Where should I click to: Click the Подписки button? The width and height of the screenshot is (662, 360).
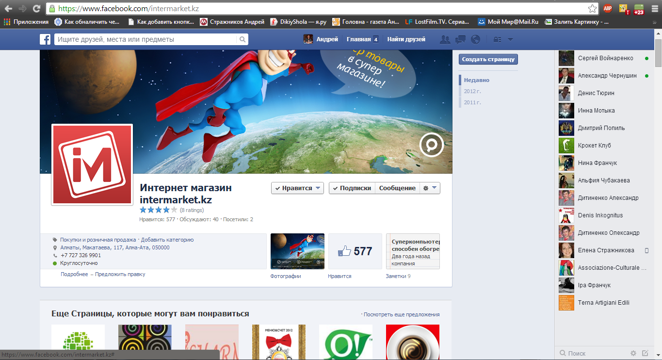[352, 188]
